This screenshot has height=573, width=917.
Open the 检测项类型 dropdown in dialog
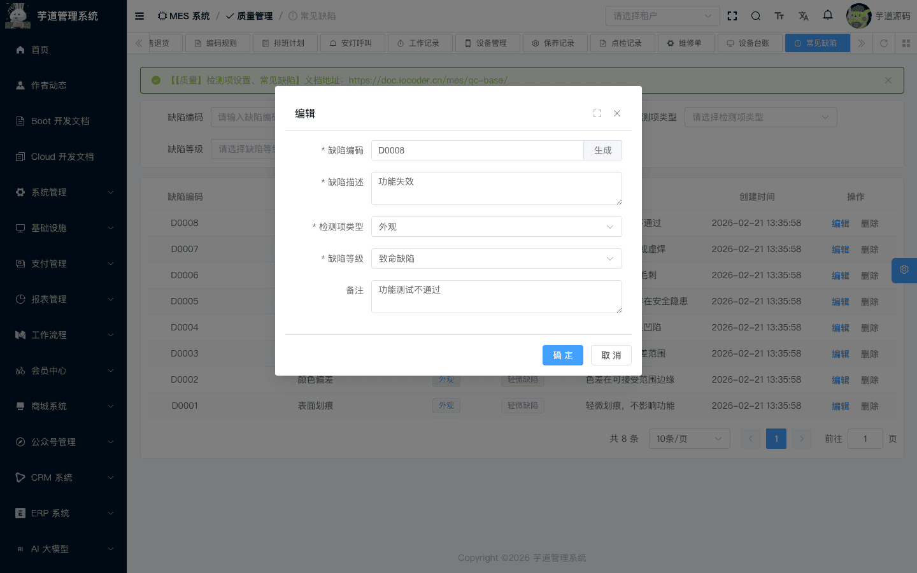(x=497, y=227)
